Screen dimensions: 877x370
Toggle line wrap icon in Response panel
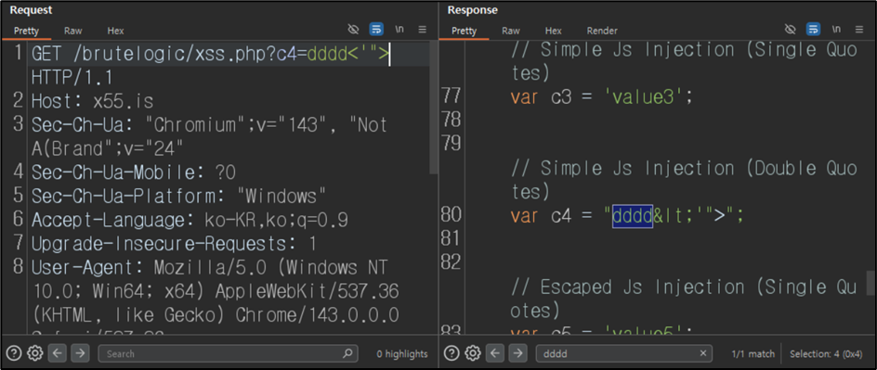pos(813,29)
